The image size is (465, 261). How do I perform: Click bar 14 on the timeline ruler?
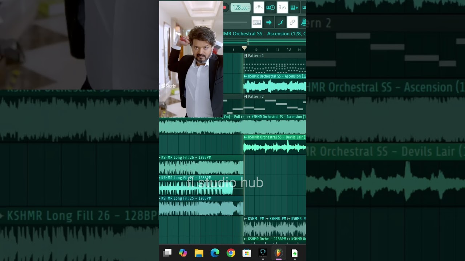click(299, 50)
